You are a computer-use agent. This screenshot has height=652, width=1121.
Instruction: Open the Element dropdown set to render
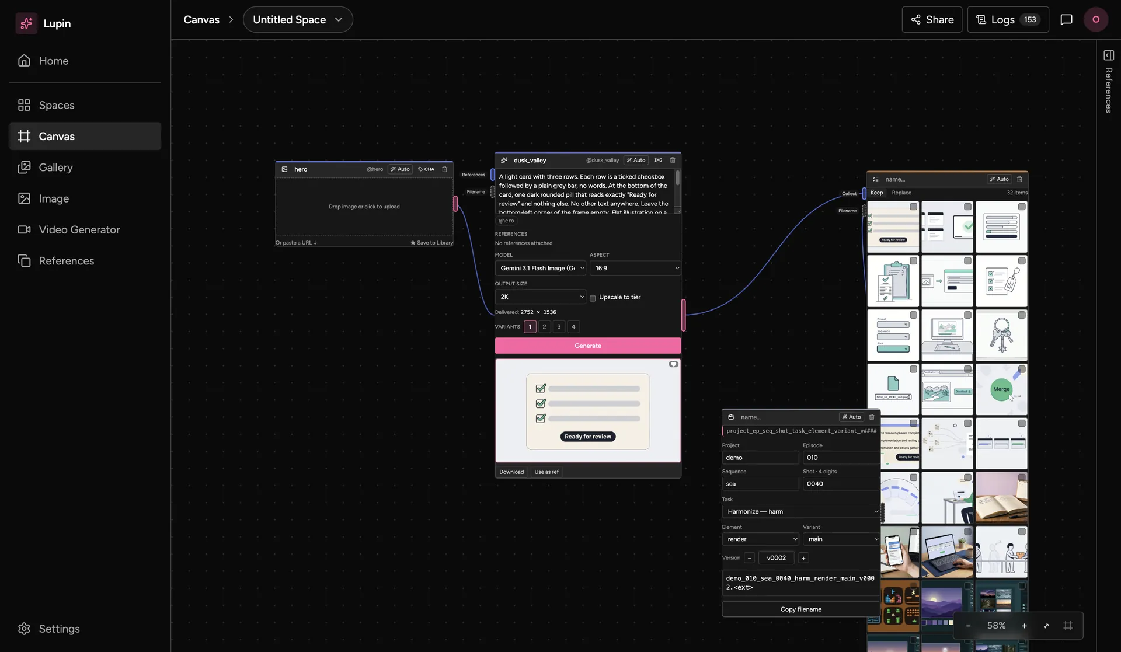(x=761, y=539)
